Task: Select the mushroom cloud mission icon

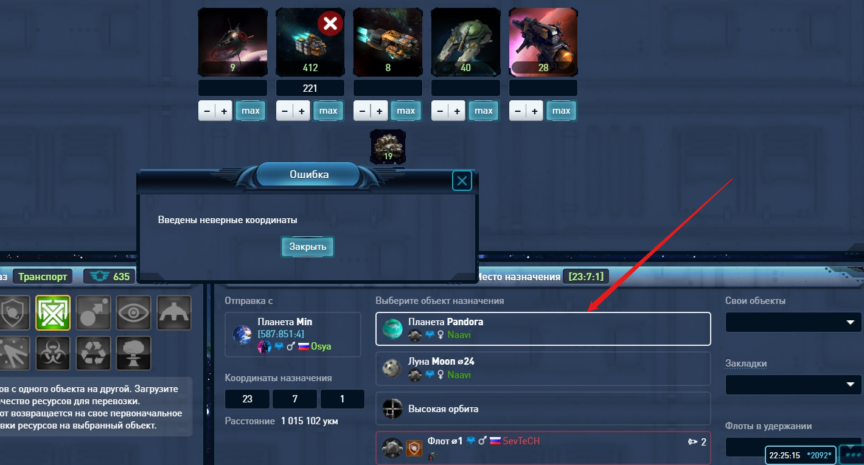Action: [x=134, y=353]
